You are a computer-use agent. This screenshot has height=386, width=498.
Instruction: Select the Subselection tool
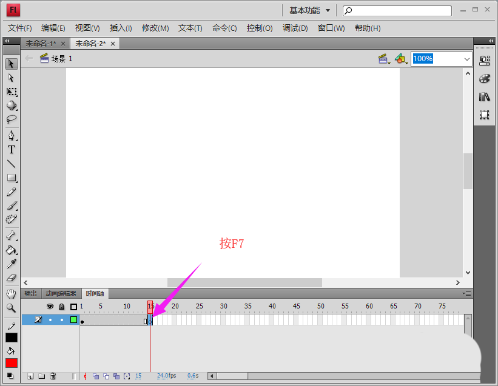coord(12,78)
